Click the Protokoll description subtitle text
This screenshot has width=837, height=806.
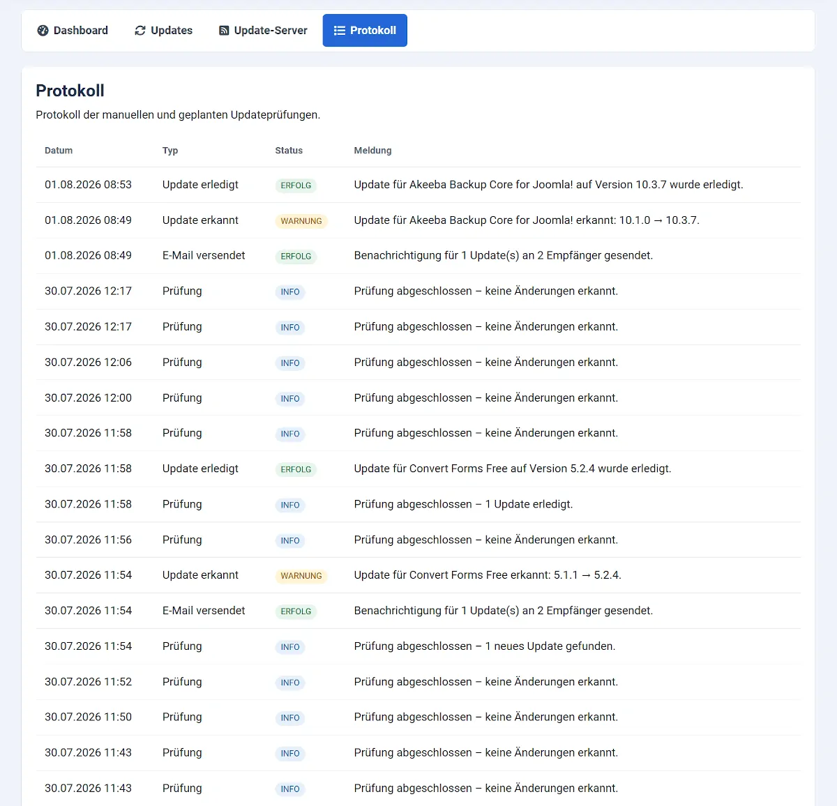178,115
